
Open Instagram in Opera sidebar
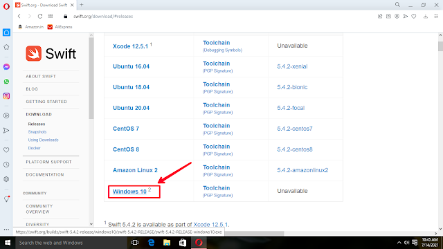pos(6,96)
